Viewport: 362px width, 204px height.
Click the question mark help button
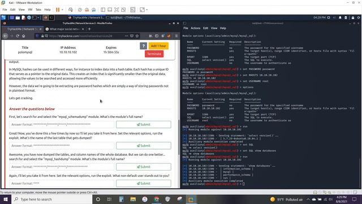(143, 46)
